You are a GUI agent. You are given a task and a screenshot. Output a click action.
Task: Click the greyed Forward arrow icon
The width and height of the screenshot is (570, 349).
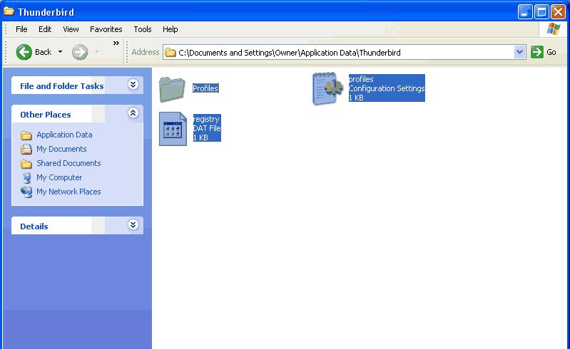click(x=80, y=52)
